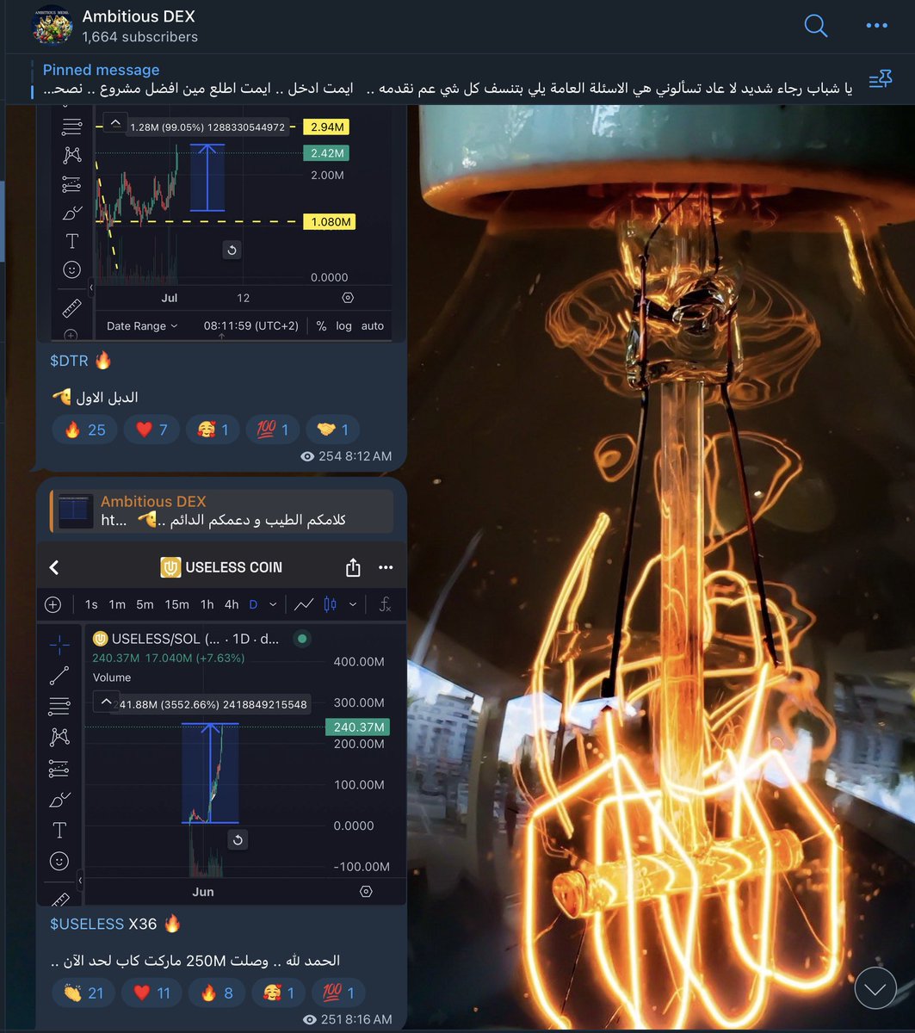Screen dimensions: 915x1033
Task: Open Telegram search for Ambitious DEX
Action: [x=814, y=26]
